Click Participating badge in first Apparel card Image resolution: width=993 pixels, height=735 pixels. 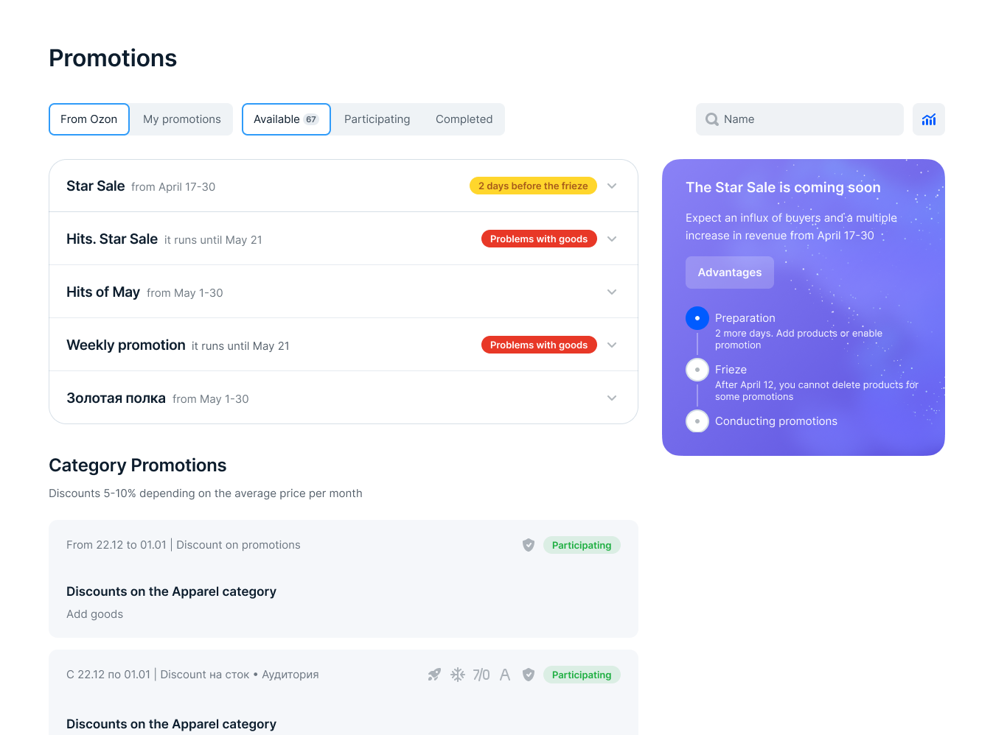coord(582,545)
